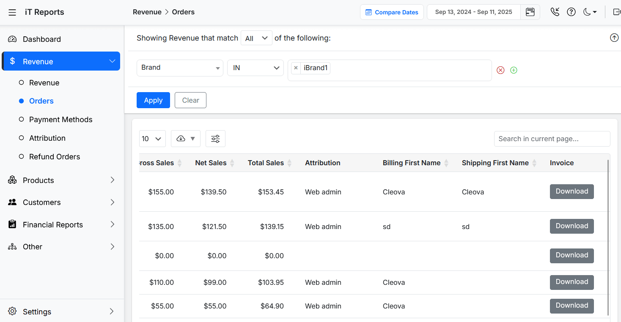Open the Brand field dropdown
The width and height of the screenshot is (621, 322).
180,68
